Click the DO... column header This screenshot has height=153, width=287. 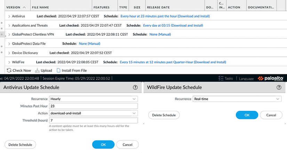[209, 8]
